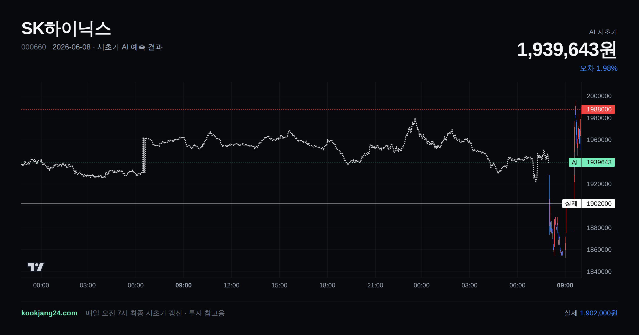
Task: Click the white 실제 1902000 price tag
Action: tap(589, 204)
